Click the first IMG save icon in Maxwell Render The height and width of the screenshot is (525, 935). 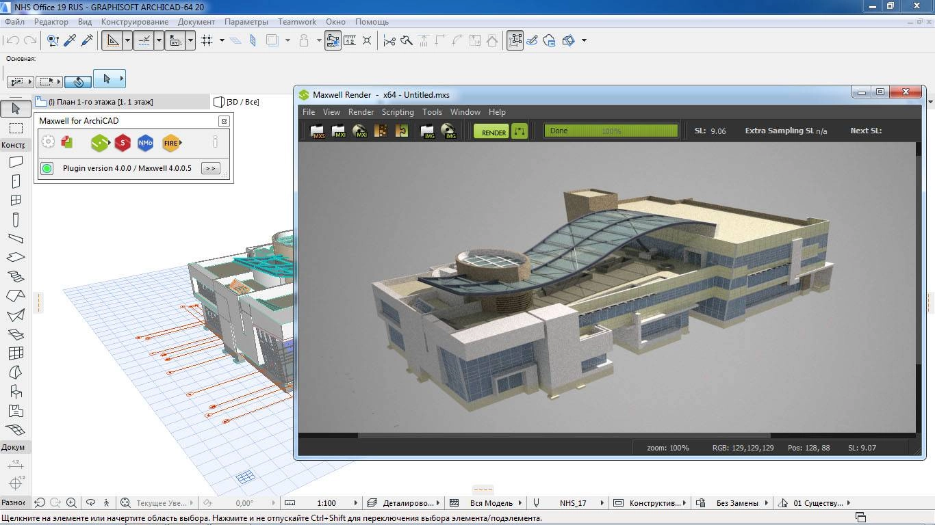(x=428, y=131)
